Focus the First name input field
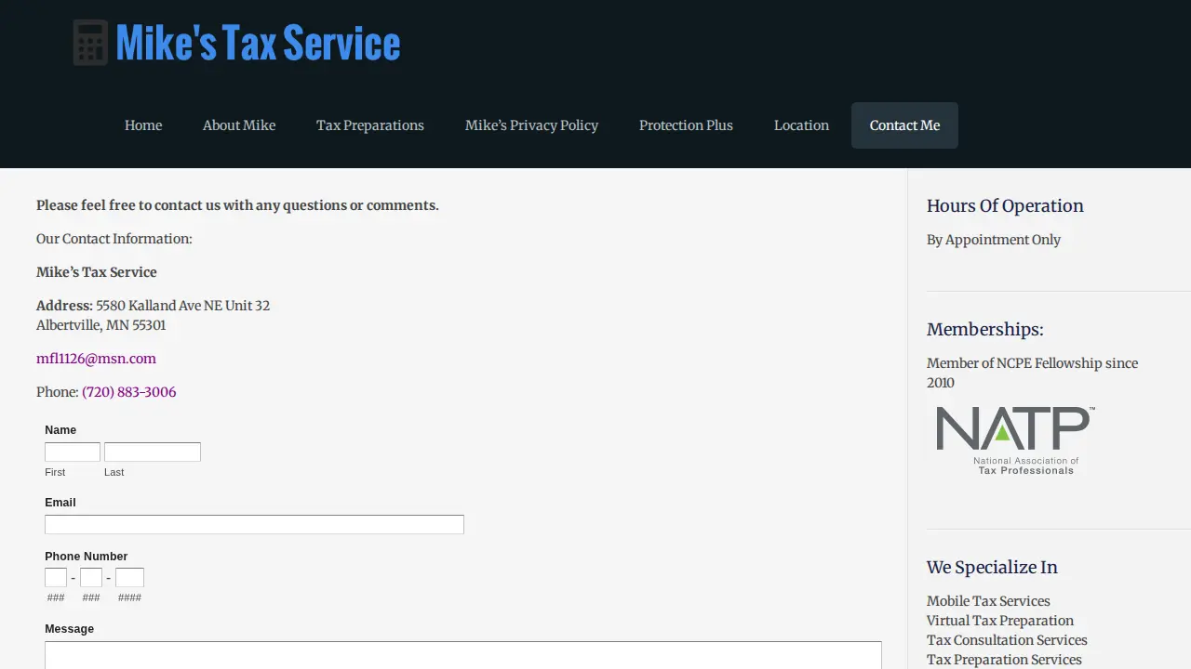Screen dimensions: 1191x669 pyautogui.click(x=73, y=453)
